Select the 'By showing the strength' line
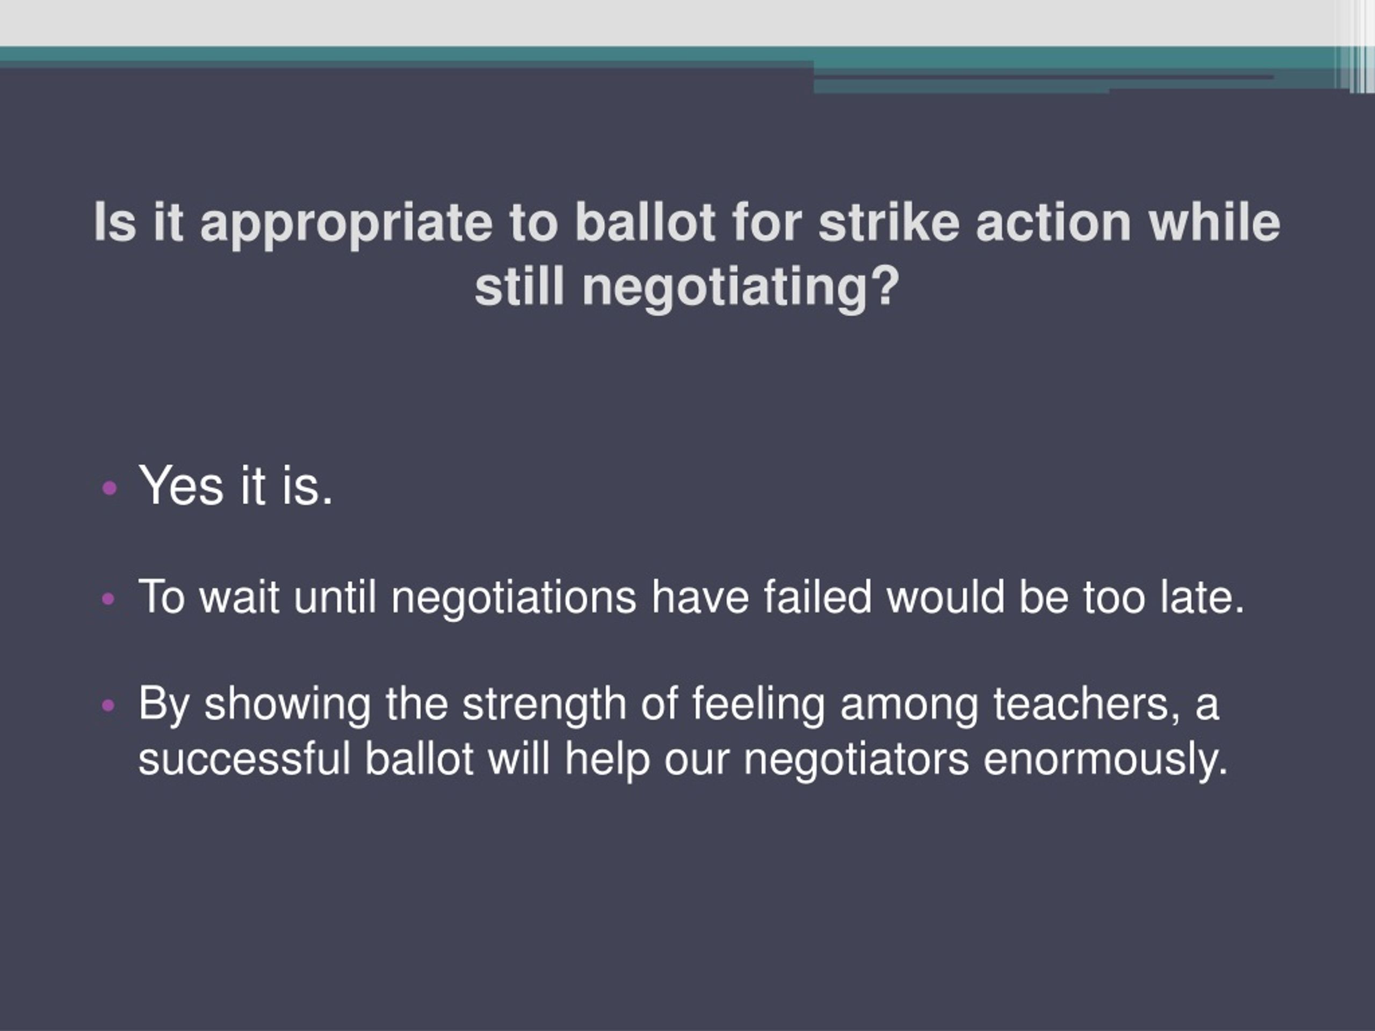Screen dimensions: 1375x1031 click(x=678, y=705)
